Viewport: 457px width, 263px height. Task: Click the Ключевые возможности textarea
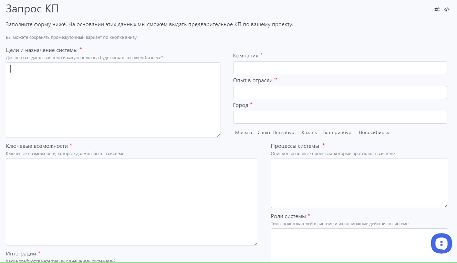point(132,202)
